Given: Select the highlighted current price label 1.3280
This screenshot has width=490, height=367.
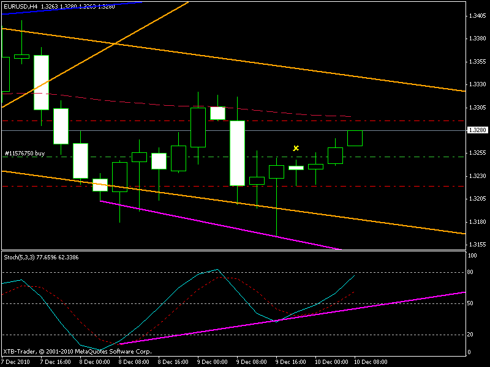Looking at the screenshot, I should tap(477, 130).
